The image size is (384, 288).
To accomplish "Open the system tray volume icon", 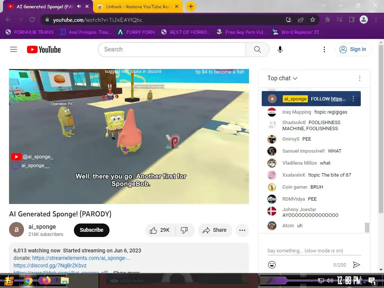I will [x=330, y=280].
